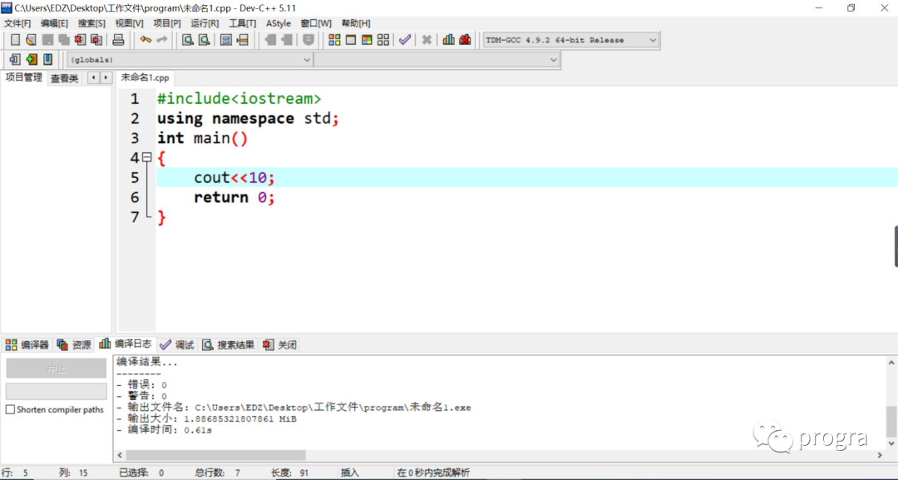Click the Save All toolbar icon
This screenshot has height=480, width=898.
(x=64, y=40)
